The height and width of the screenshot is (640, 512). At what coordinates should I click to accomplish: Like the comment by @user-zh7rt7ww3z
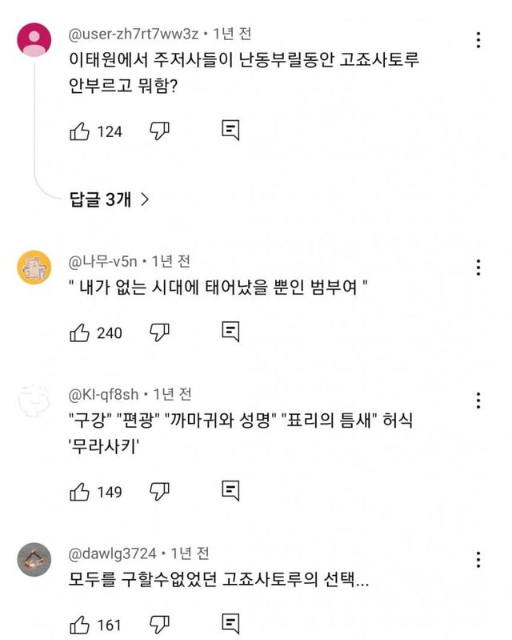click(x=80, y=131)
